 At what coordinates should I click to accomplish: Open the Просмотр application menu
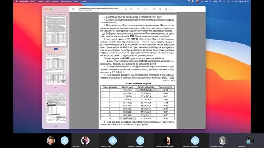point(24,2)
